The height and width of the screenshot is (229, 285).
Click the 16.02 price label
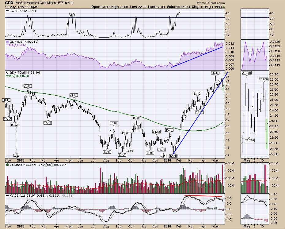(114, 123)
